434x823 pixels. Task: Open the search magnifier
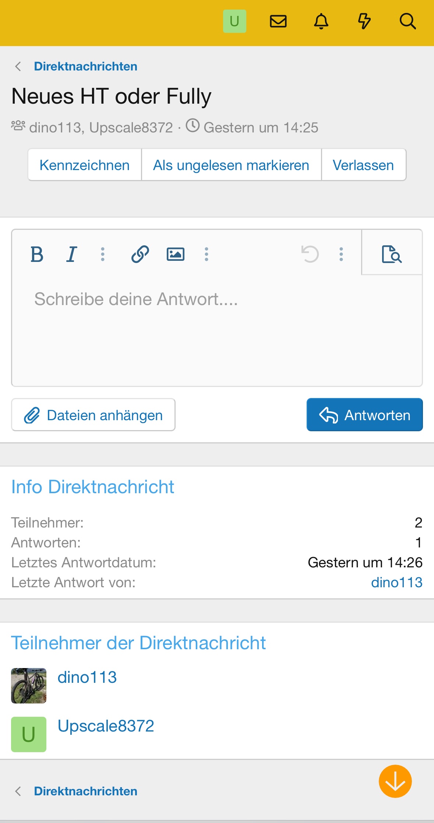tap(407, 21)
